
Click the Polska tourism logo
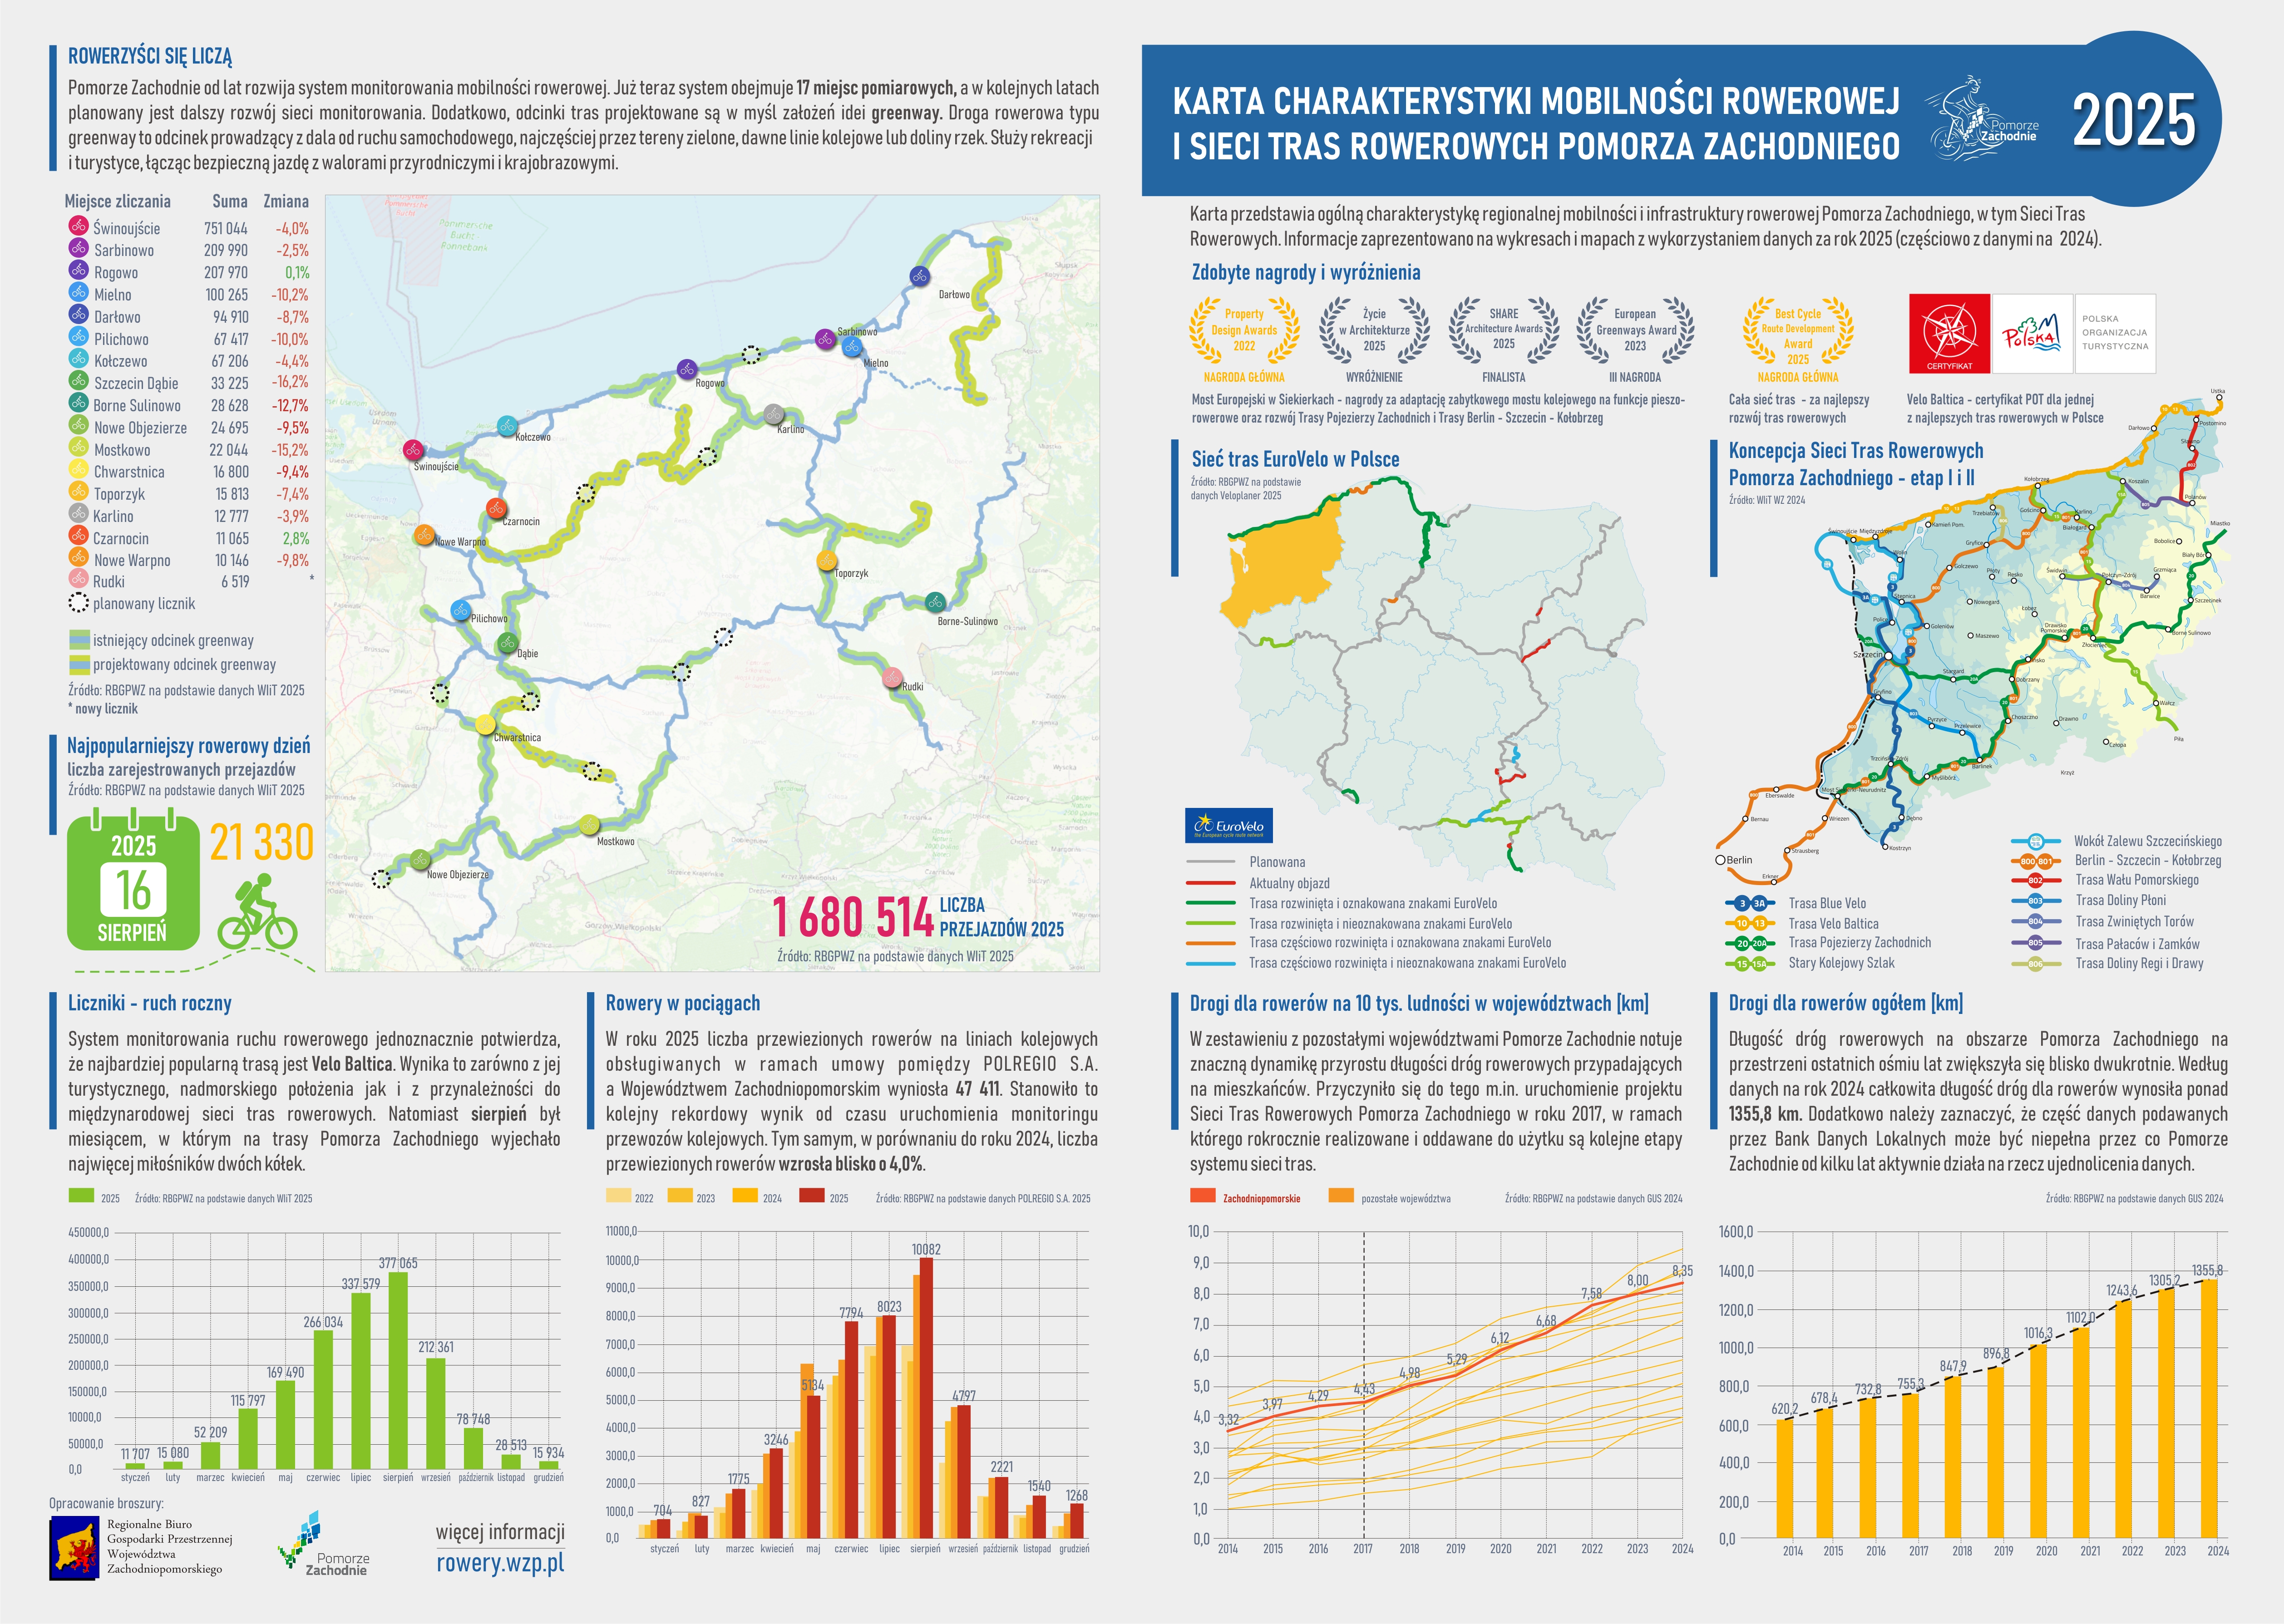pos(2032,333)
